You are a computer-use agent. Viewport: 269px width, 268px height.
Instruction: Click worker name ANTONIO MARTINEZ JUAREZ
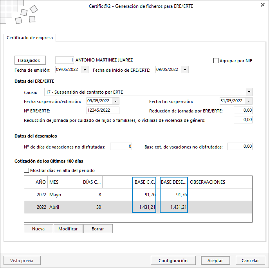104,60
